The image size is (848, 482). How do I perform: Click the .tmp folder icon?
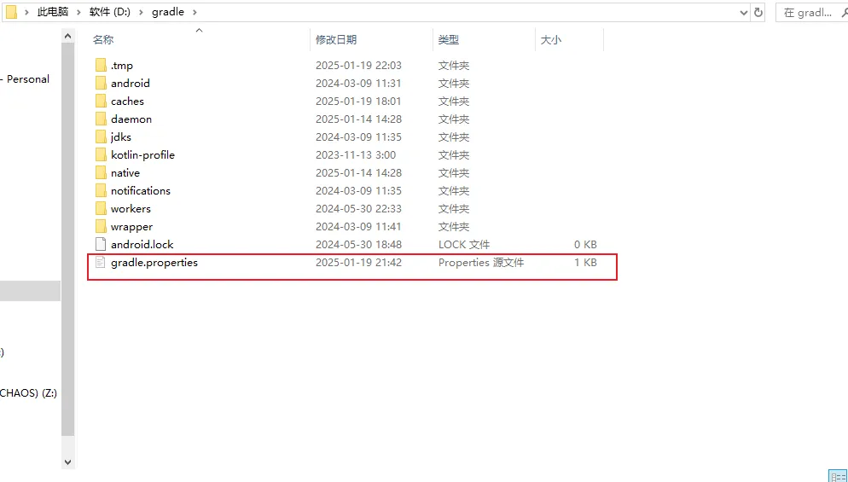pyautogui.click(x=101, y=66)
